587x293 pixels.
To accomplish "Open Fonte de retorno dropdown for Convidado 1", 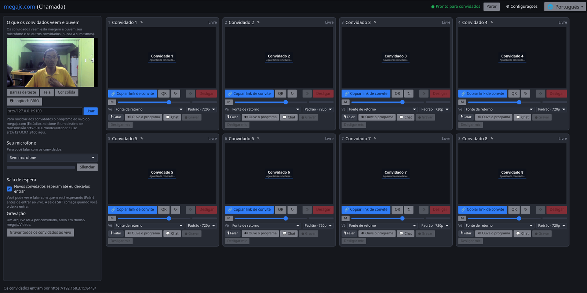I will 149,109.
